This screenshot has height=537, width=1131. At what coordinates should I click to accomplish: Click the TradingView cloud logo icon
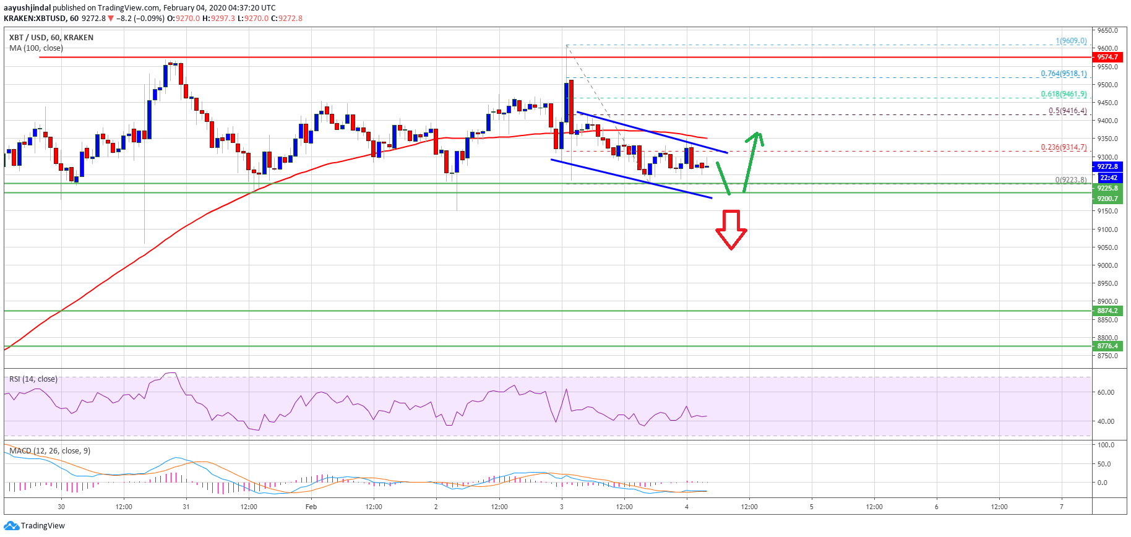pyautogui.click(x=11, y=526)
